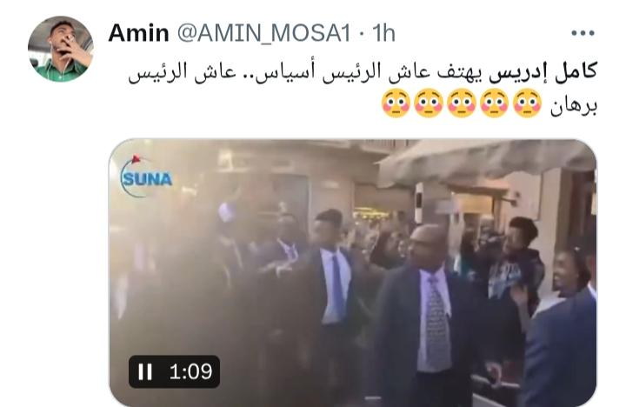Click the bold text كامل إدريس
This screenshot has height=407, width=626.
point(543,72)
